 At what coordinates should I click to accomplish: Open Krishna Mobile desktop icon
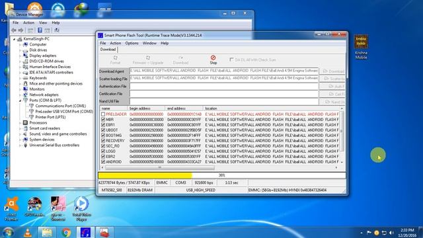click(x=361, y=47)
